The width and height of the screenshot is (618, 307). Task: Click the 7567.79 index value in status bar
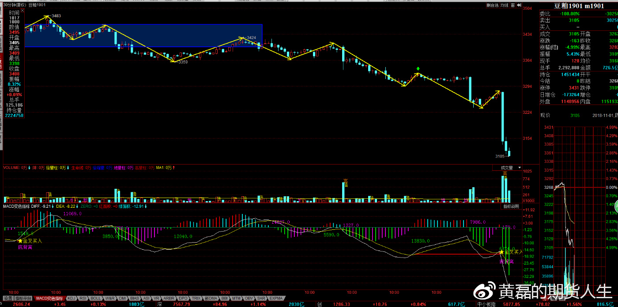[x=182, y=304]
